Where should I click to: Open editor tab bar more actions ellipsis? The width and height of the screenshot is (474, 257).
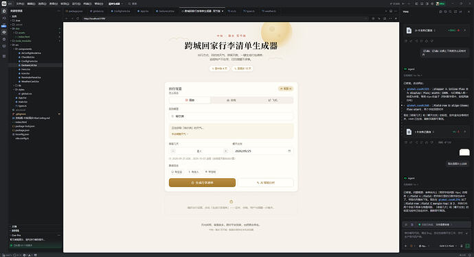[x=396, y=11]
